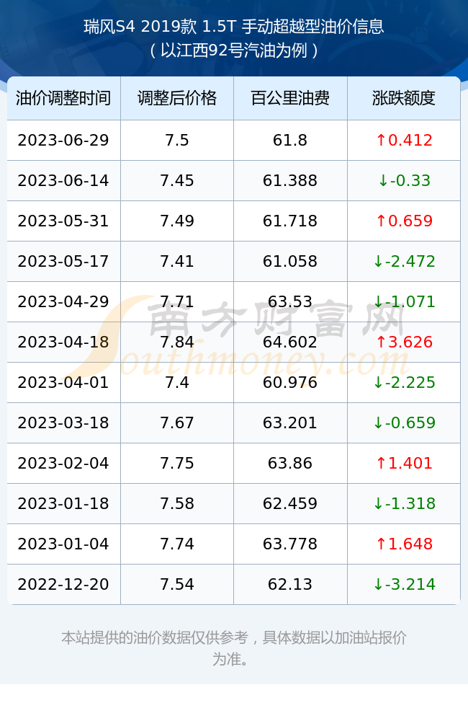Click the 2022-12-20 date row
The image size is (468, 721).
[234, 585]
